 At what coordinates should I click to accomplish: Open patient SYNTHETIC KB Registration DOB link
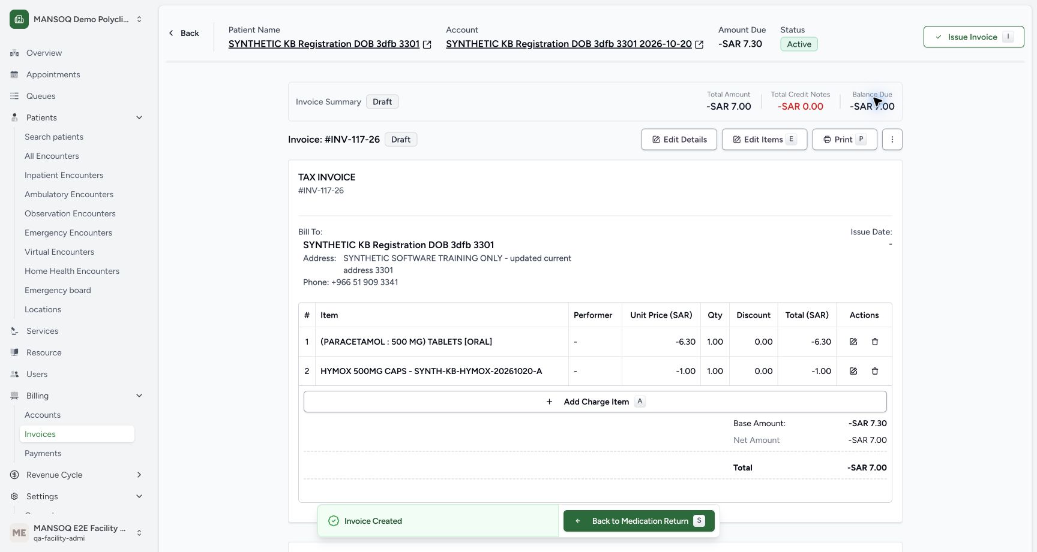click(324, 44)
